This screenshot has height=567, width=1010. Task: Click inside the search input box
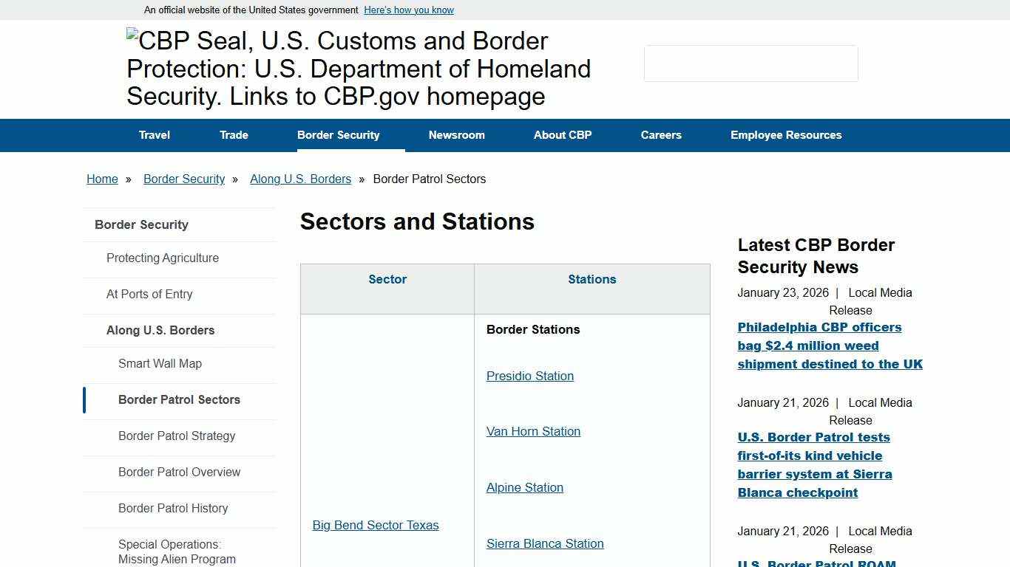point(750,63)
